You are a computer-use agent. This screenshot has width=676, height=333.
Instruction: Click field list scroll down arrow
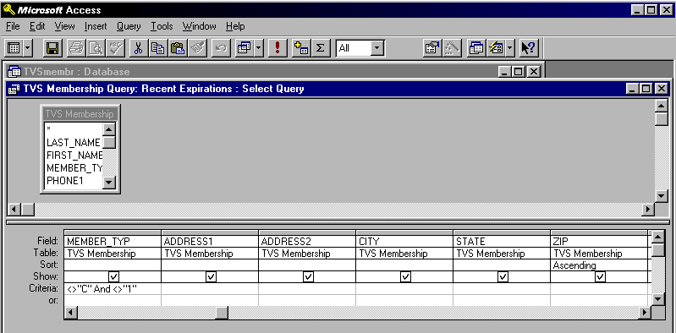click(x=109, y=183)
